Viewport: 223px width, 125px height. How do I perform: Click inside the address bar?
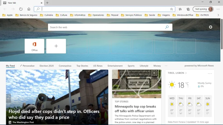(x=104, y=9)
